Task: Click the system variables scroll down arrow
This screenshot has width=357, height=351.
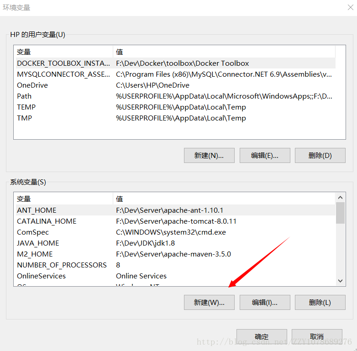Action: tap(341, 281)
